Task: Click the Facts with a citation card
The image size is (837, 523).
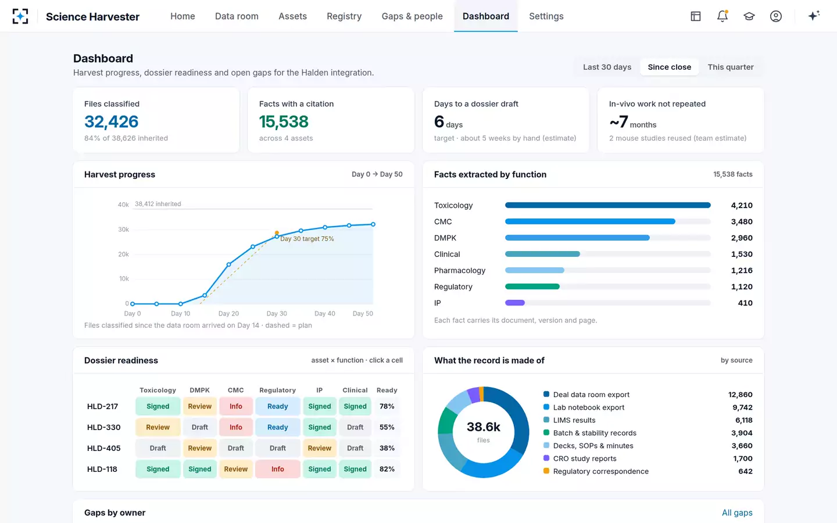Action: [331, 120]
